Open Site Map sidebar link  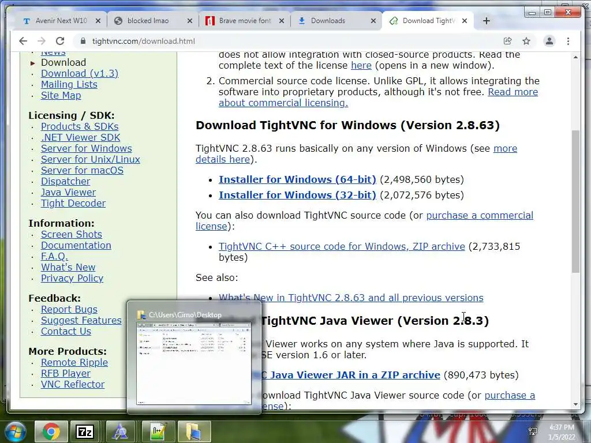pos(61,95)
